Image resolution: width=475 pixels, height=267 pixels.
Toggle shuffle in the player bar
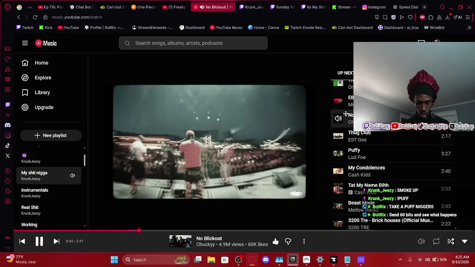click(x=451, y=241)
